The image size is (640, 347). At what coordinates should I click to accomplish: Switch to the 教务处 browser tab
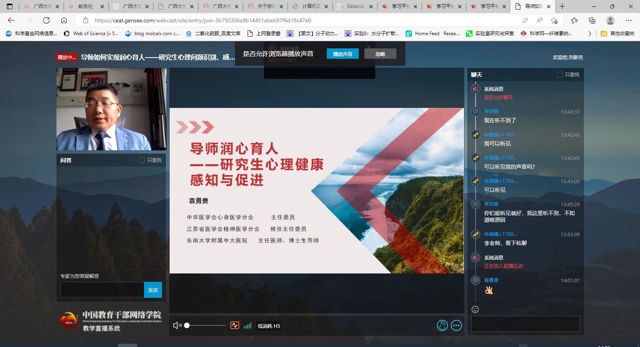[85, 6]
